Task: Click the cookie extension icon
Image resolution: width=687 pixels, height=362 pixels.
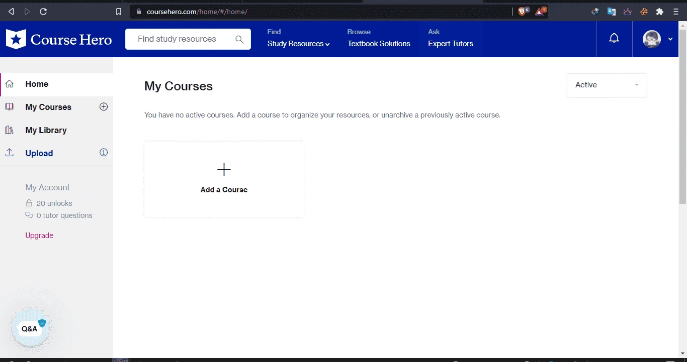Action: pyautogui.click(x=644, y=12)
